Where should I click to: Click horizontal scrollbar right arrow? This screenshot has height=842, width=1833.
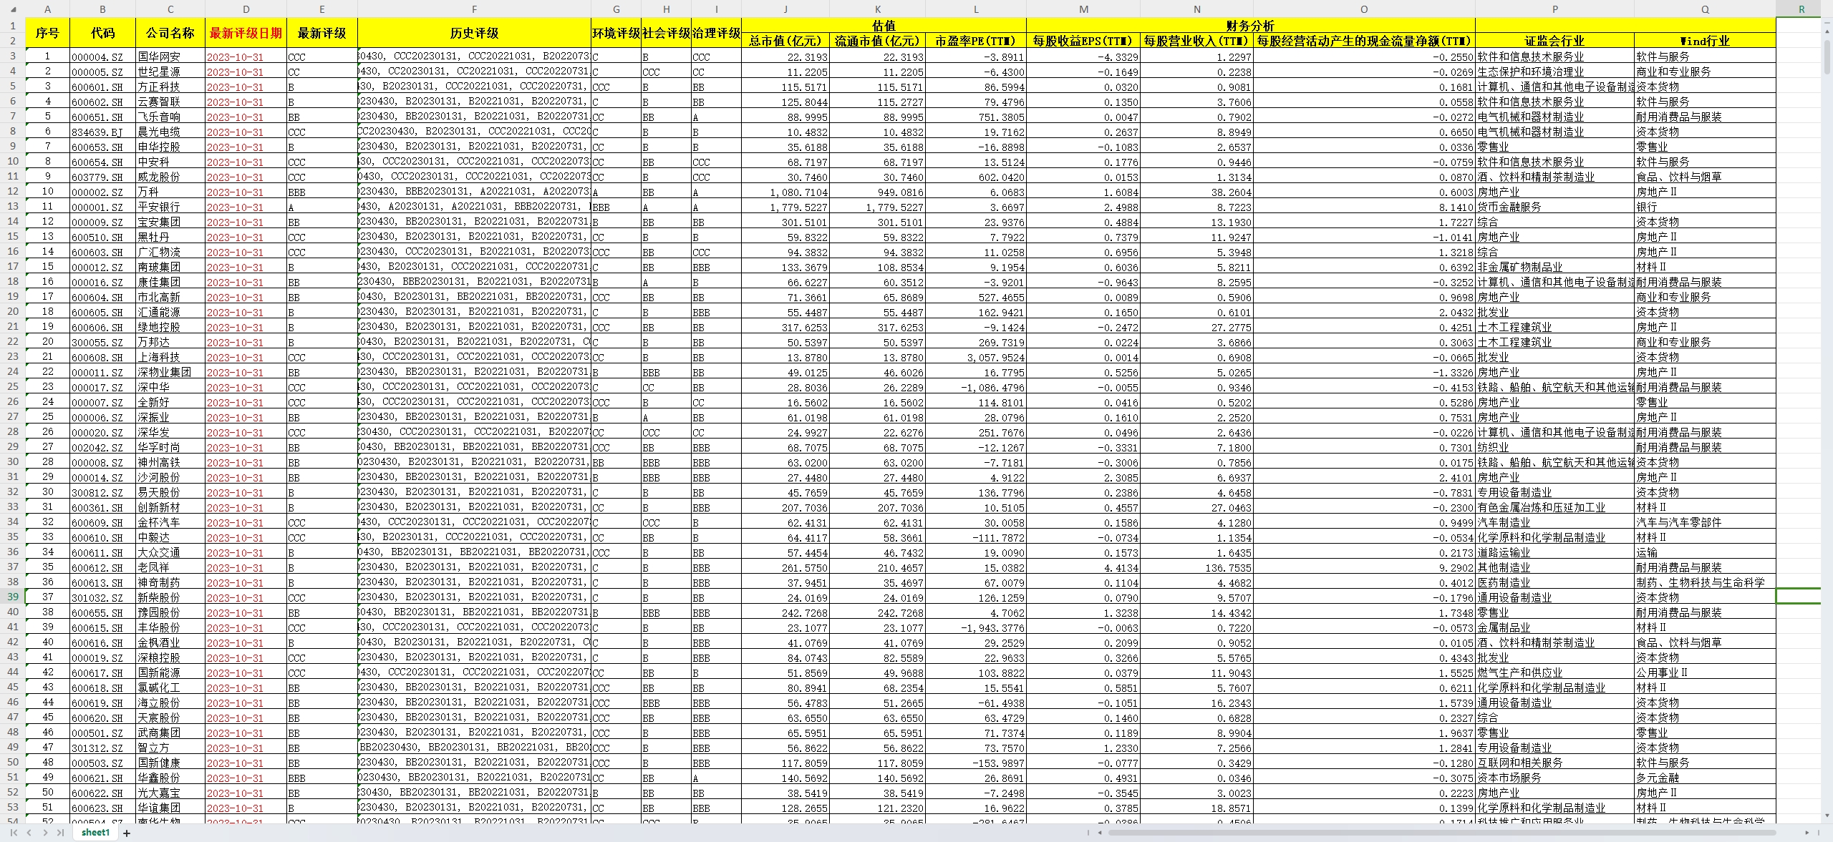pyautogui.click(x=1807, y=833)
